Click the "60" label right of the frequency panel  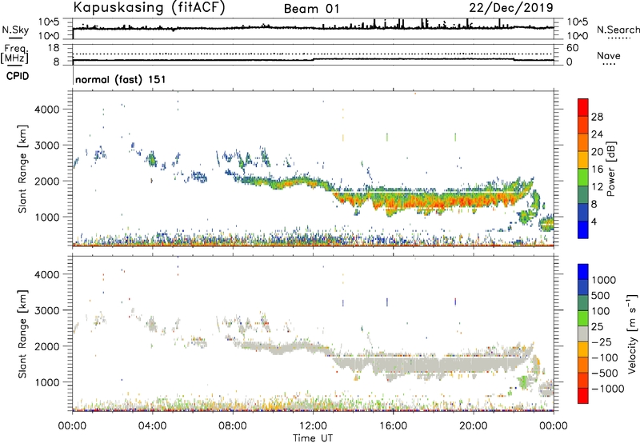572,48
